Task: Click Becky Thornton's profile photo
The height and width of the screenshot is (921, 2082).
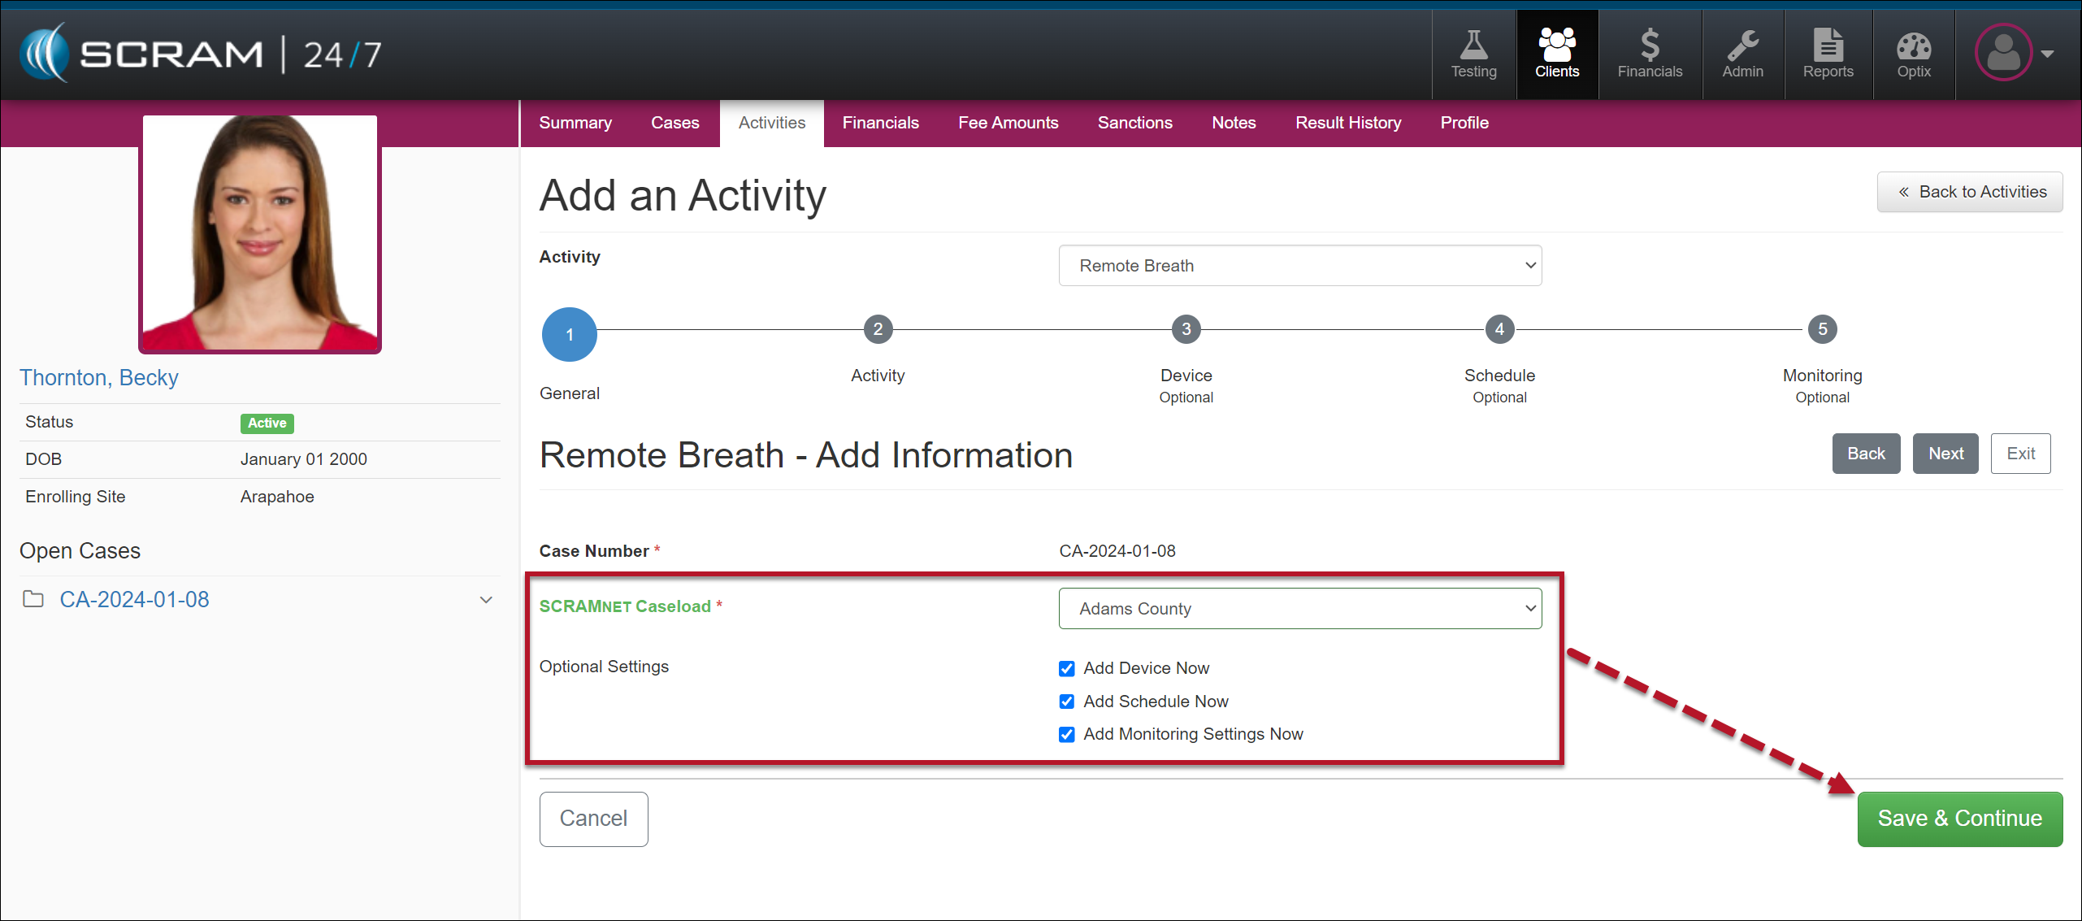Action: tap(260, 232)
